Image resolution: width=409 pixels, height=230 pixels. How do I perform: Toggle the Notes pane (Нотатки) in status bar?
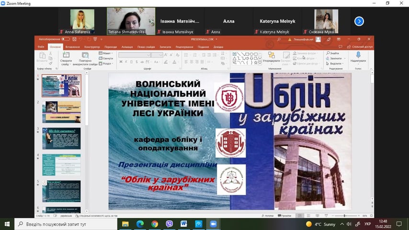click(268, 216)
